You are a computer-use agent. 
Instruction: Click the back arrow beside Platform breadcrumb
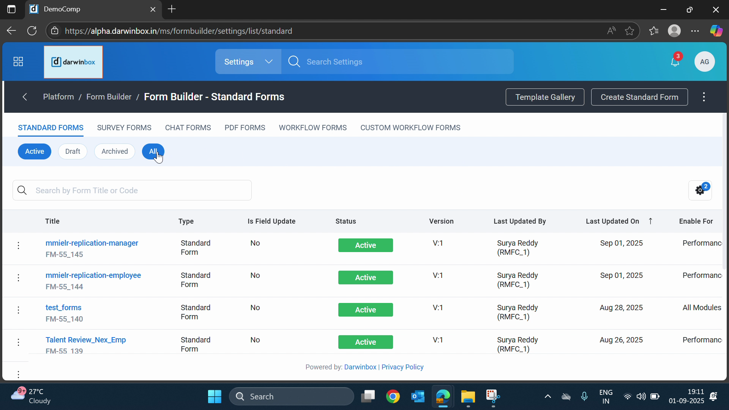[x=25, y=97]
